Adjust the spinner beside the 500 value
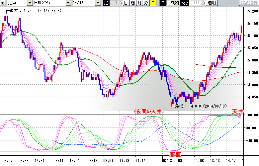 click(x=203, y=3)
